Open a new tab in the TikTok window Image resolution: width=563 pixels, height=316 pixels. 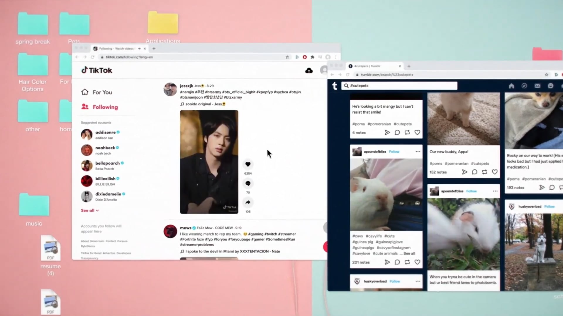tap(154, 49)
